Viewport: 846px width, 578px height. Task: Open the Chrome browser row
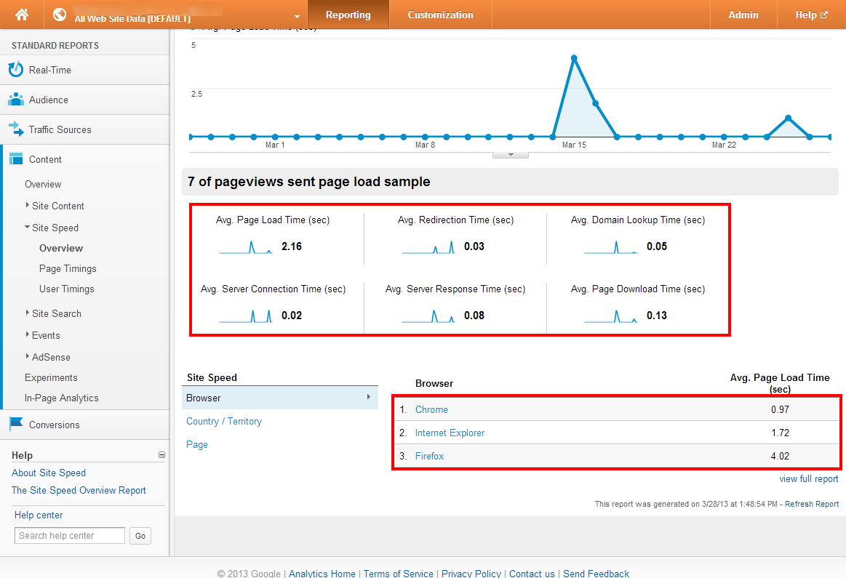[431, 410]
